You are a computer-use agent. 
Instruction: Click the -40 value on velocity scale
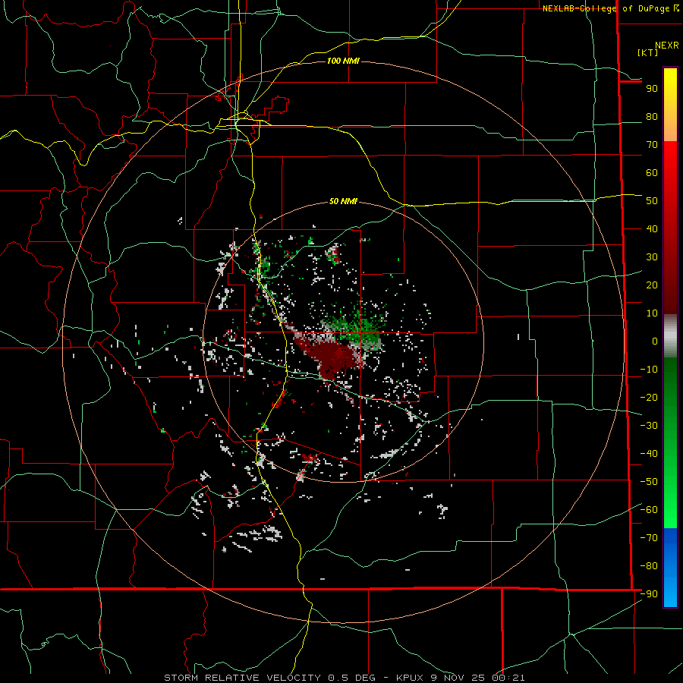pyautogui.click(x=649, y=454)
